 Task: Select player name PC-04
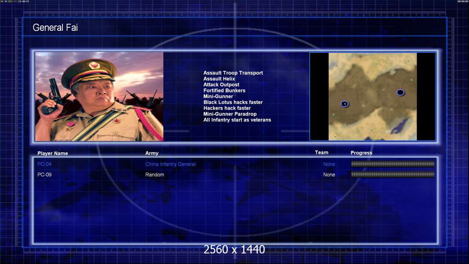pos(44,164)
